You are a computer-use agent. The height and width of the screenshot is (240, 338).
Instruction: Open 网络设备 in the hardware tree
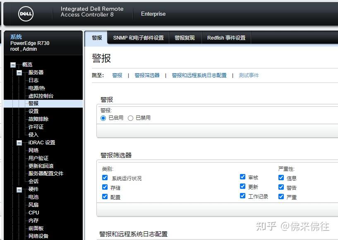(38, 236)
